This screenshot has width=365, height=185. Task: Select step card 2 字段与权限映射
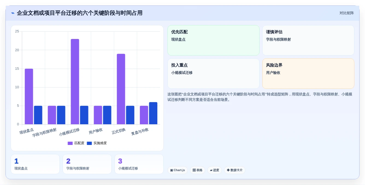click(87, 164)
